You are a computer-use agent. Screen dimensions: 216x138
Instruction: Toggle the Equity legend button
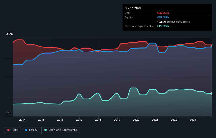coord(31,130)
